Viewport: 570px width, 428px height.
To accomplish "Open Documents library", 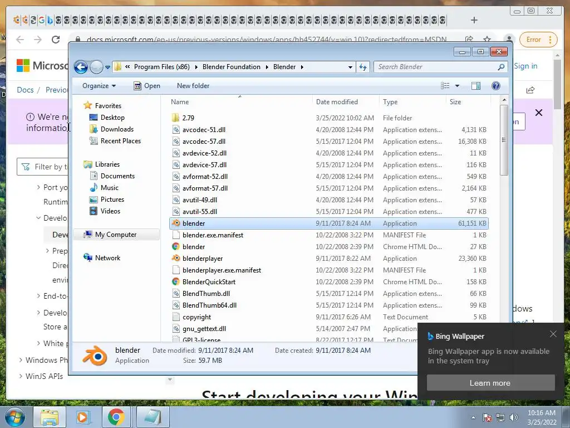I will point(117,176).
